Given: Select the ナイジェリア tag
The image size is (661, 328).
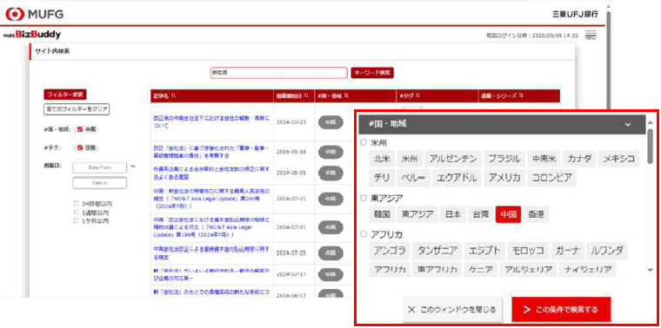Looking at the screenshot, I should tap(587, 269).
